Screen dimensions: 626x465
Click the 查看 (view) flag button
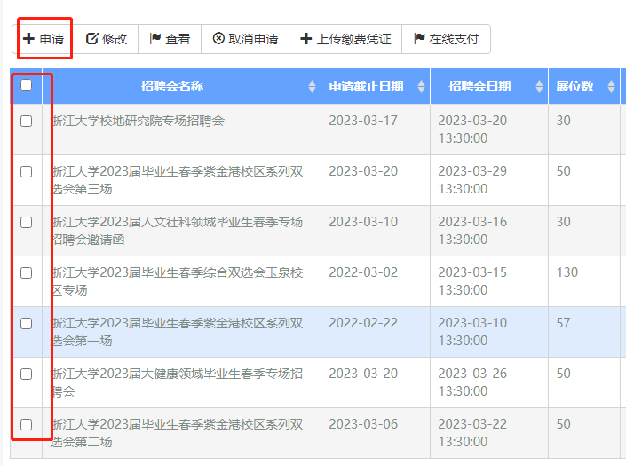pyautogui.click(x=170, y=39)
